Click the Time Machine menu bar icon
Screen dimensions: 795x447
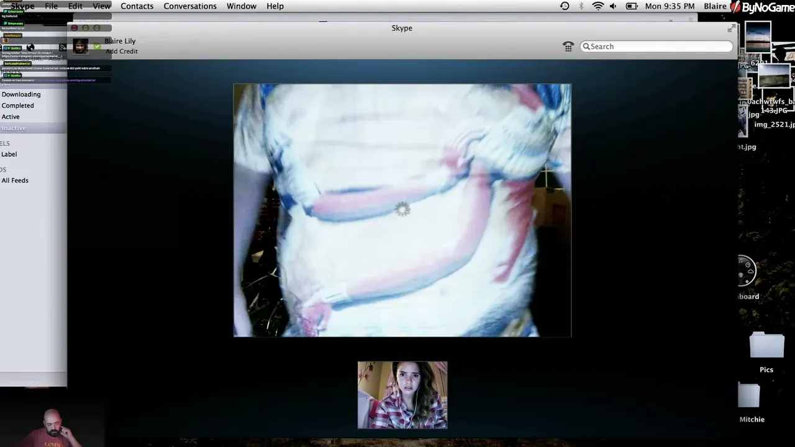565,6
